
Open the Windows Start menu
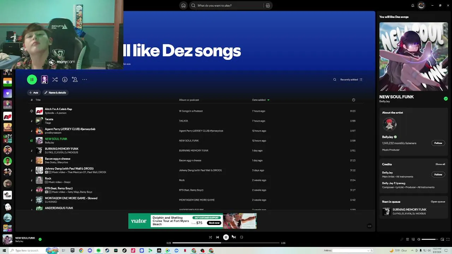coord(4,251)
